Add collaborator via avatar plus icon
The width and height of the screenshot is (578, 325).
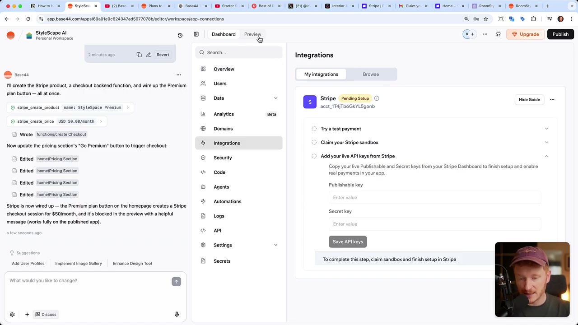tap(472, 34)
